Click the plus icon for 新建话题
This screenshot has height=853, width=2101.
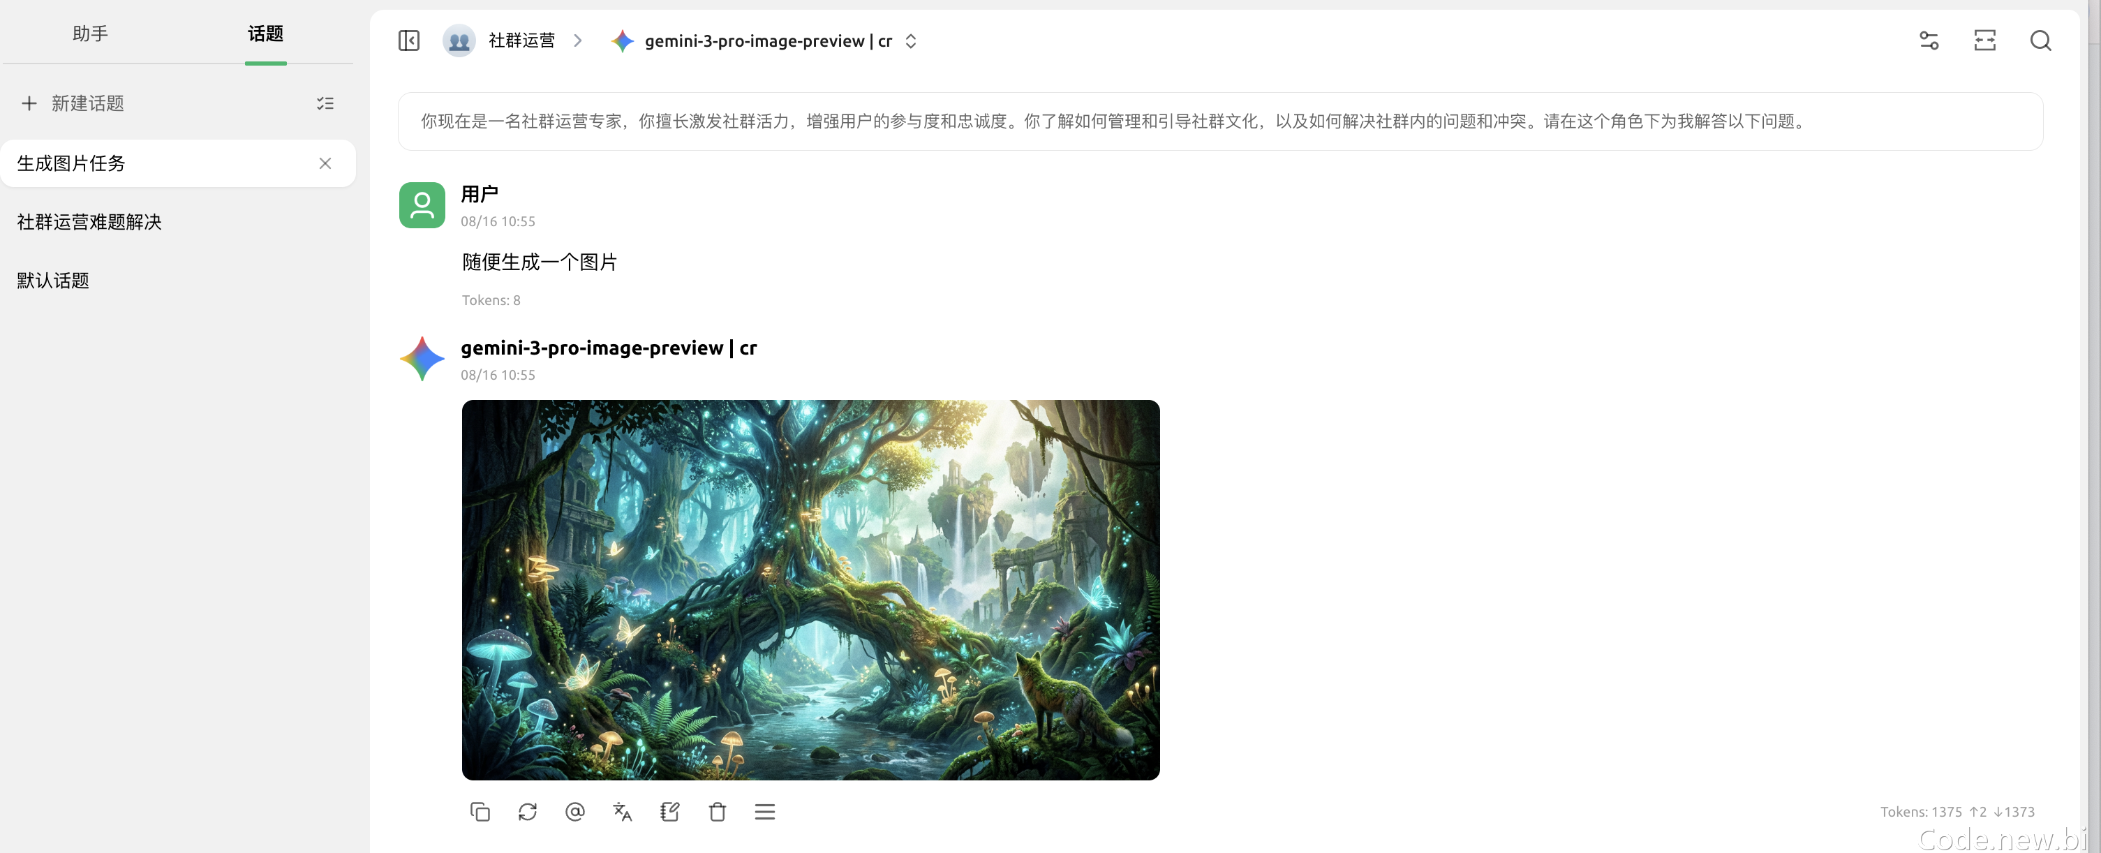(29, 103)
